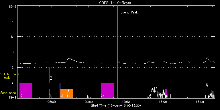Viewport: 220px width, 110px height.
Task: Click the 'Scan mode' label
Action: pos(8,93)
